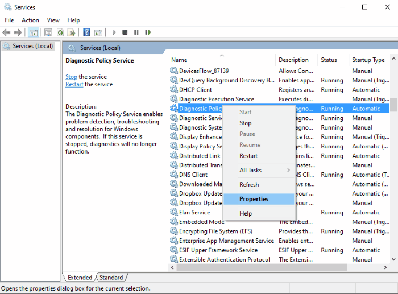Click vertical scrollbar up arrow
Image resolution: width=398 pixels, height=294 pixels.
click(x=393, y=59)
